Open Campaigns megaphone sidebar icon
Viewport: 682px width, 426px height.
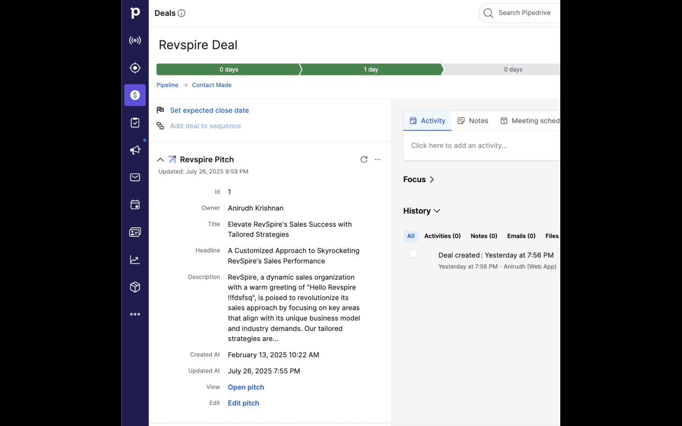click(x=135, y=150)
